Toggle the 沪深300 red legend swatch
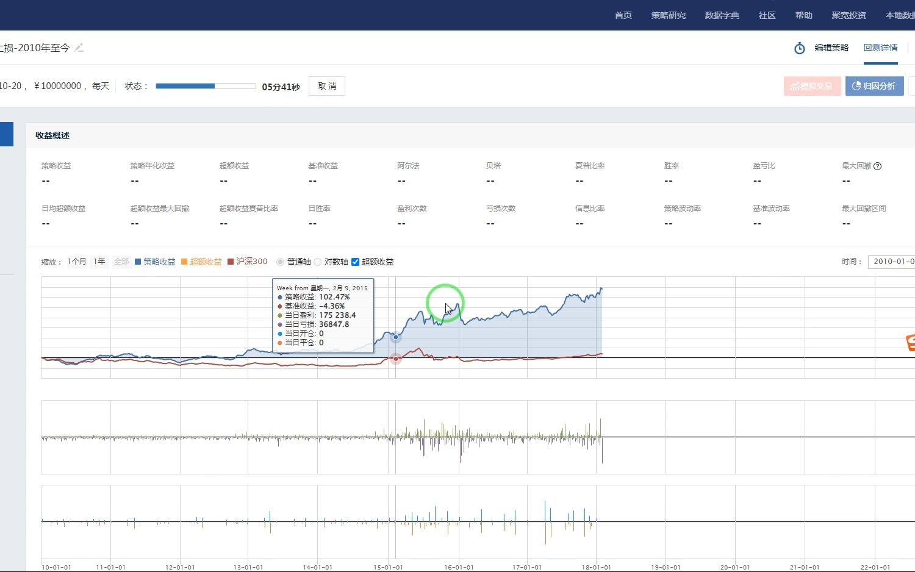Screen dimensions: 915x572 click(x=231, y=262)
